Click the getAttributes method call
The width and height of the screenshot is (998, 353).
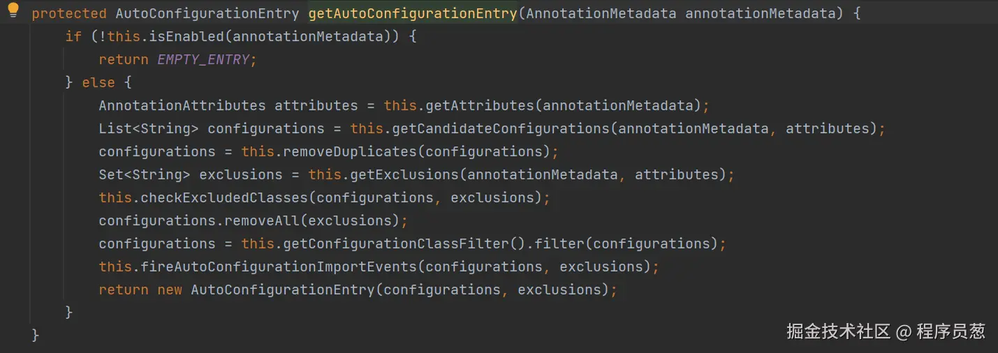pos(480,105)
